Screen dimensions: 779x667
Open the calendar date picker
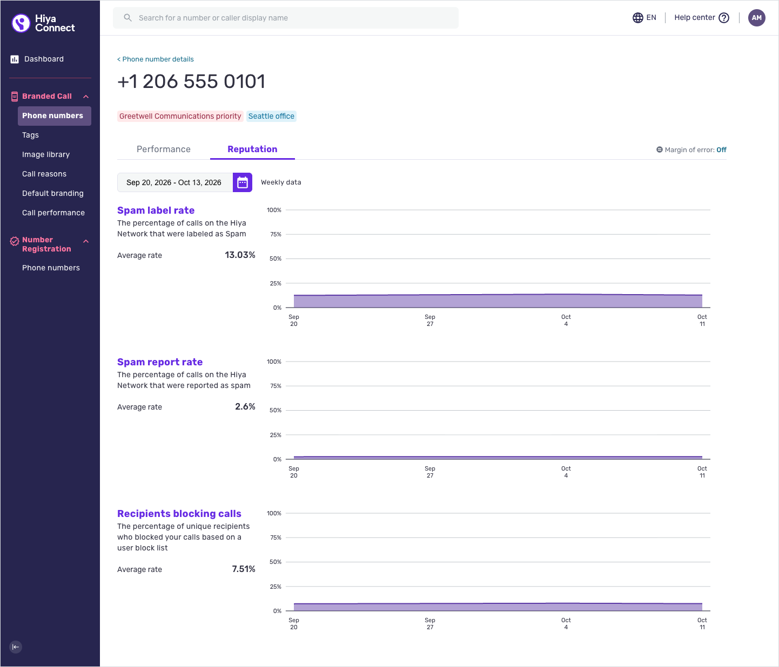pyautogui.click(x=243, y=182)
